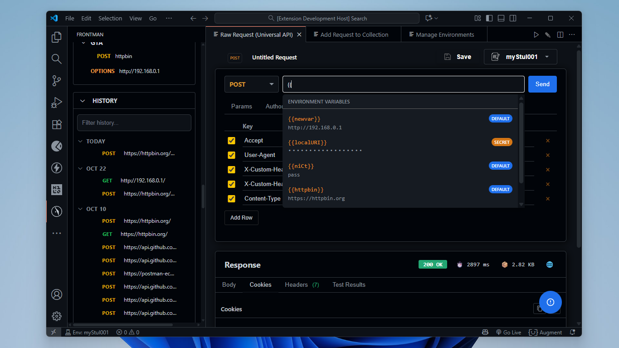The width and height of the screenshot is (619, 348).
Task: Click Go Live in status bar
Action: 508,333
